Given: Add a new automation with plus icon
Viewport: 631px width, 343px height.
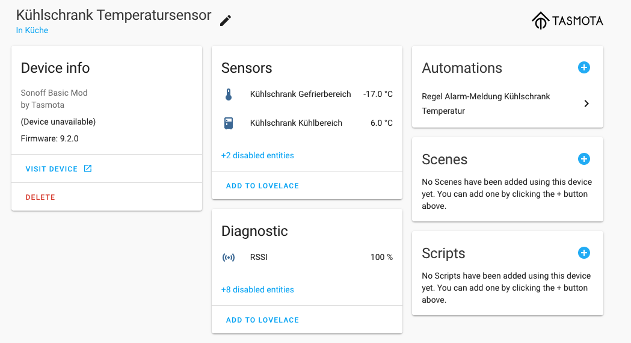Looking at the screenshot, I should [x=584, y=67].
